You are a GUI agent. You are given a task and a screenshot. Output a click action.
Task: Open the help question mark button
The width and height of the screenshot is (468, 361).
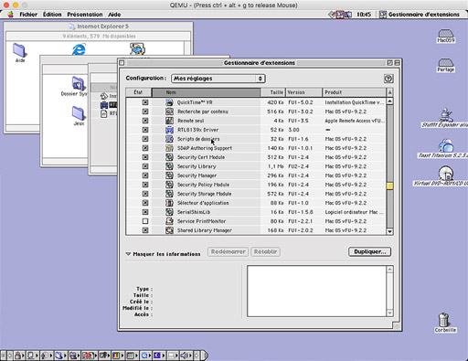(388, 79)
